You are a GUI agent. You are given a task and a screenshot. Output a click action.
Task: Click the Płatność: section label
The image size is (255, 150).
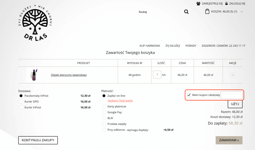(107, 91)
